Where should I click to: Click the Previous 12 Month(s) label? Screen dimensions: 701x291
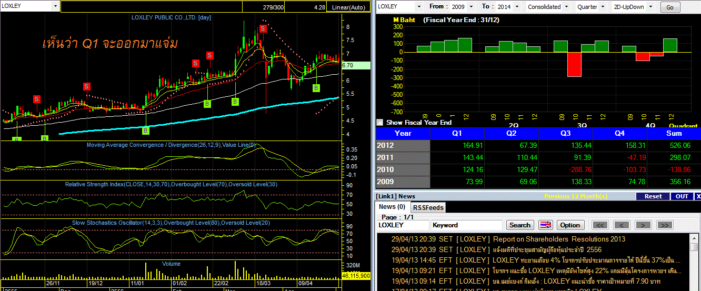pos(575,196)
